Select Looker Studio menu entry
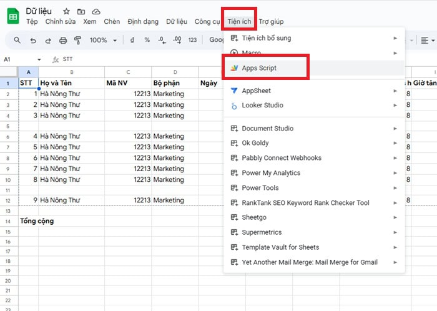Image resolution: width=437 pixels, height=311 pixels. pyautogui.click(x=262, y=106)
